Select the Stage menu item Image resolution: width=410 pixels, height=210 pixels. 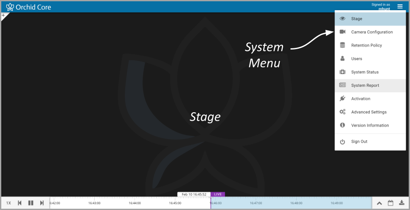(370, 19)
